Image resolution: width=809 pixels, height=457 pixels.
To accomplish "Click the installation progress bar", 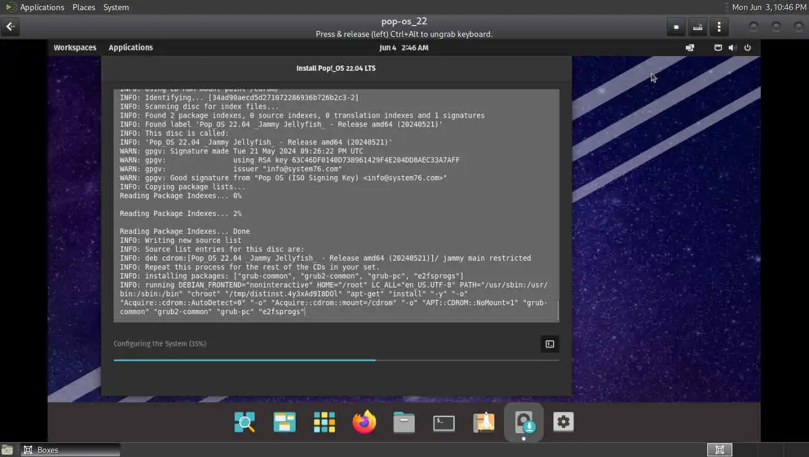I will [336, 360].
